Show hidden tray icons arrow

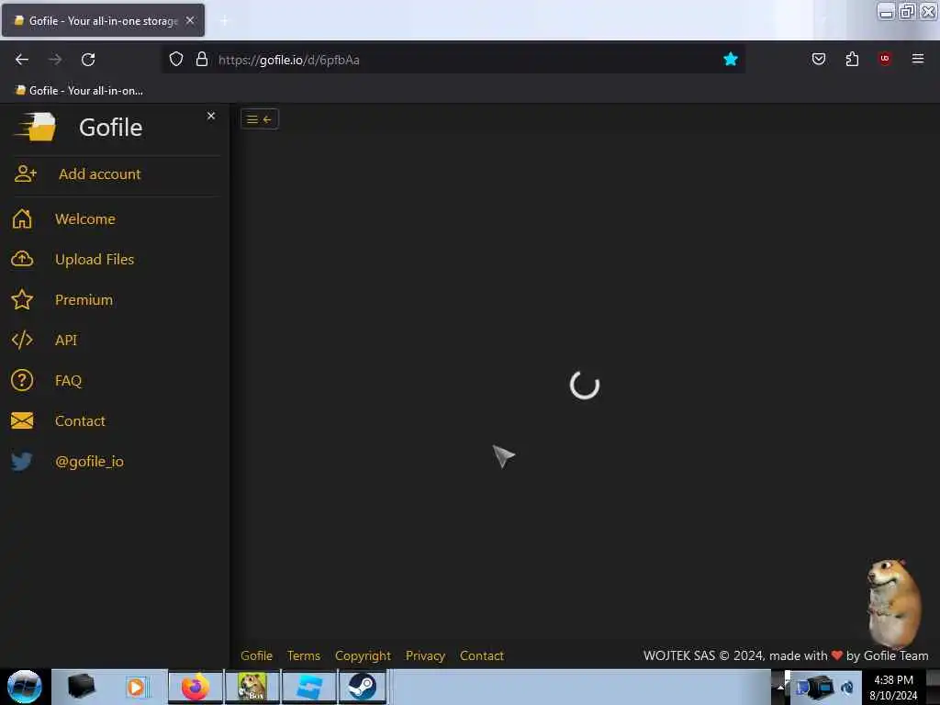coord(780,687)
